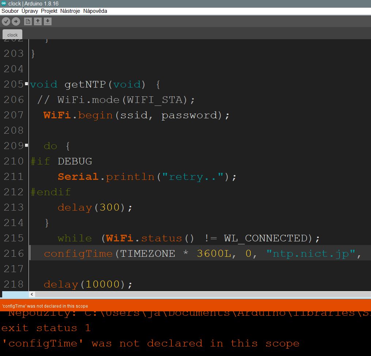Collapse the getNTP function fold marker

(x=26, y=84)
